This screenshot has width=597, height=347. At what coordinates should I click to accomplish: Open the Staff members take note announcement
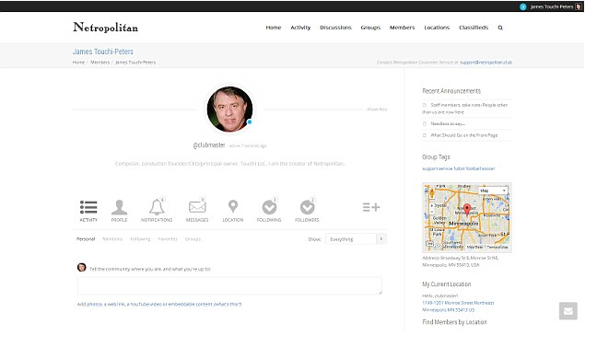465,109
